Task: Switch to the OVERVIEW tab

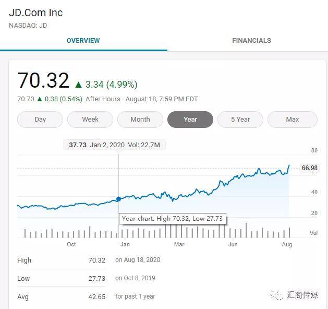Action: pos(83,41)
